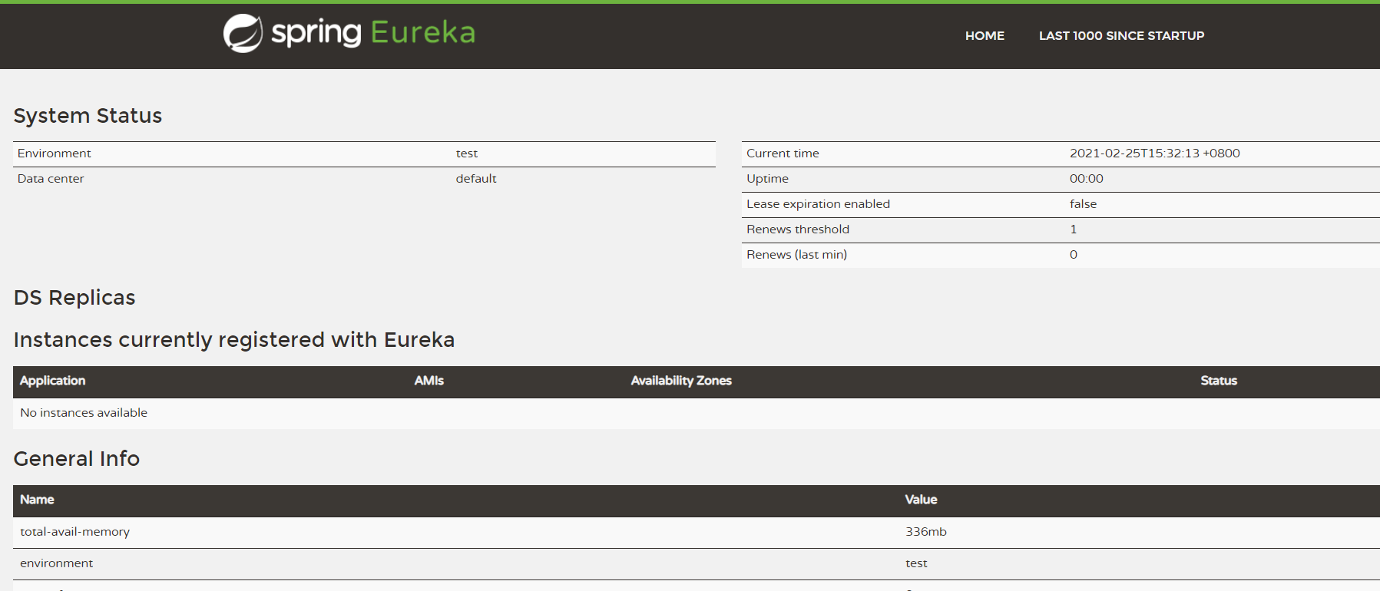Select General Info environment value test
This screenshot has height=591, width=1380.
pyautogui.click(x=916, y=563)
